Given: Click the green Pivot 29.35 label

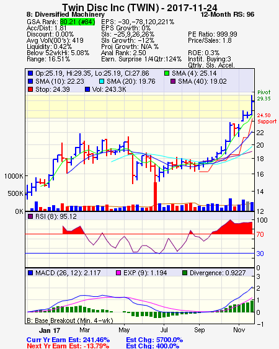Looking at the screenshot, I should tap(264, 95).
